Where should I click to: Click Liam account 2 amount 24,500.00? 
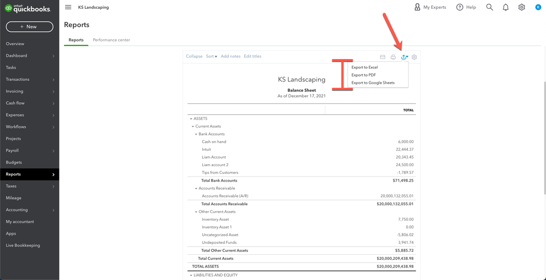tap(405, 165)
